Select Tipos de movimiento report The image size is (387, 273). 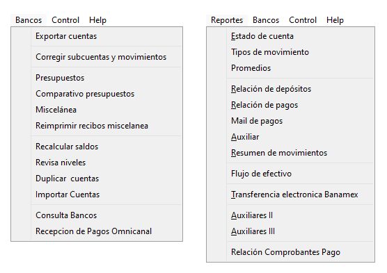[x=290, y=52]
